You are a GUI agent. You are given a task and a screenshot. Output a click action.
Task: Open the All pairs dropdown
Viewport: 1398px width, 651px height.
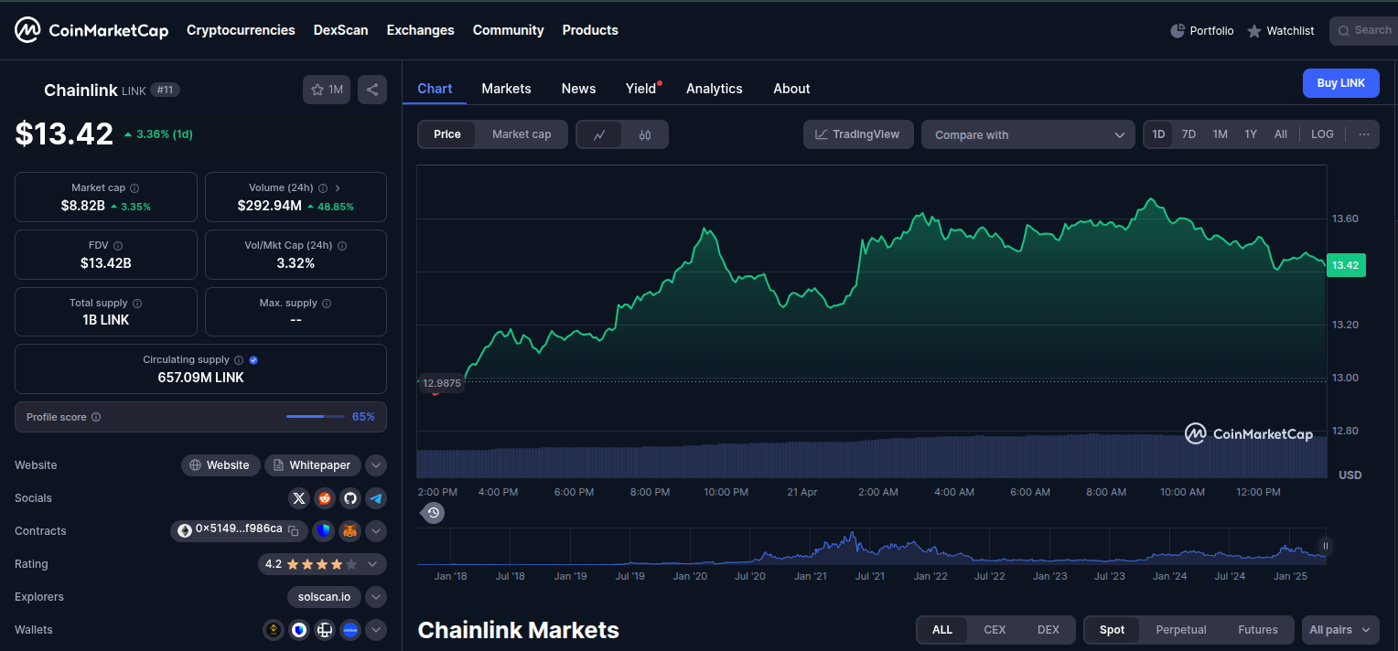pyautogui.click(x=1340, y=630)
